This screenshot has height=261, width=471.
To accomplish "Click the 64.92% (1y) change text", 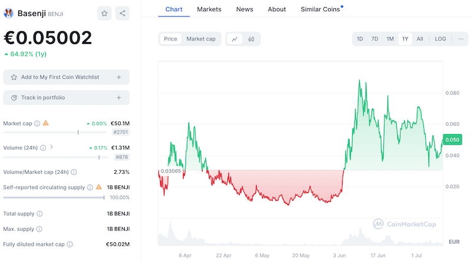I will click(x=28, y=54).
